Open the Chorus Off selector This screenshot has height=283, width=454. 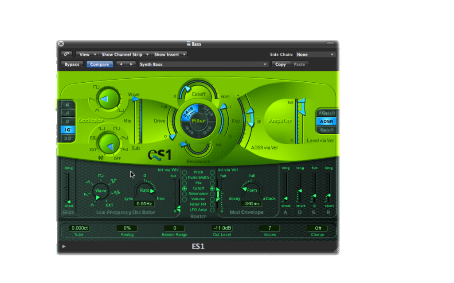pyautogui.click(x=317, y=228)
